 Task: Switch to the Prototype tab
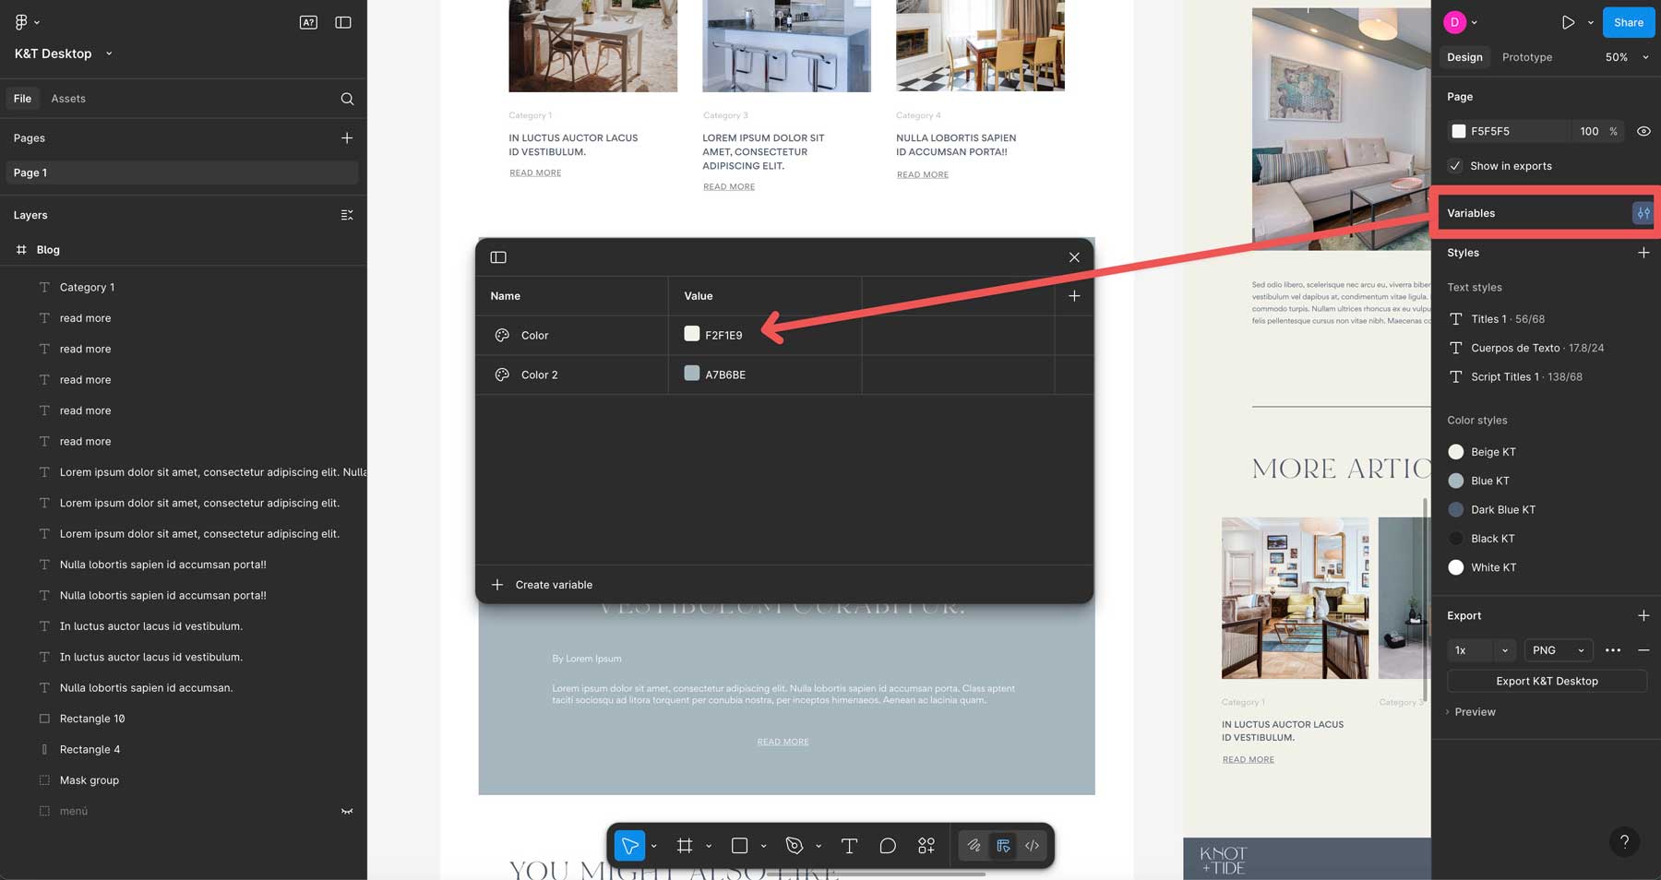(1526, 56)
